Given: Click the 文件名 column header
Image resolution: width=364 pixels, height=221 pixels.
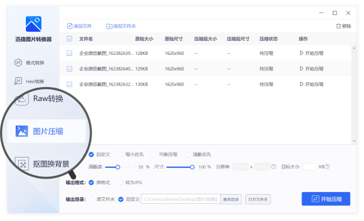Looking at the screenshot, I should (86, 39).
